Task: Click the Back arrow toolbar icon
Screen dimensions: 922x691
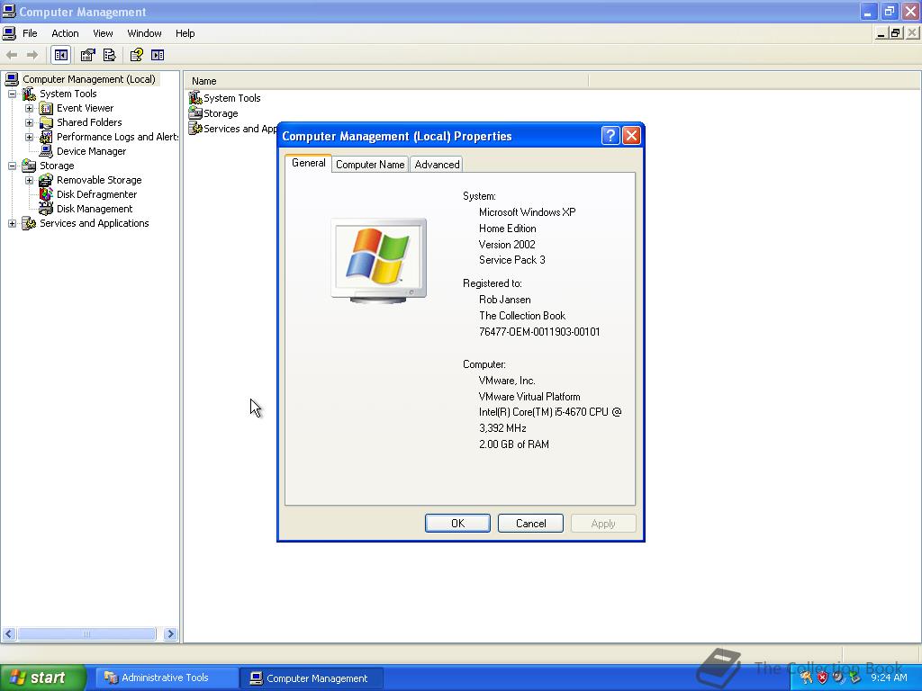Action: (11, 55)
